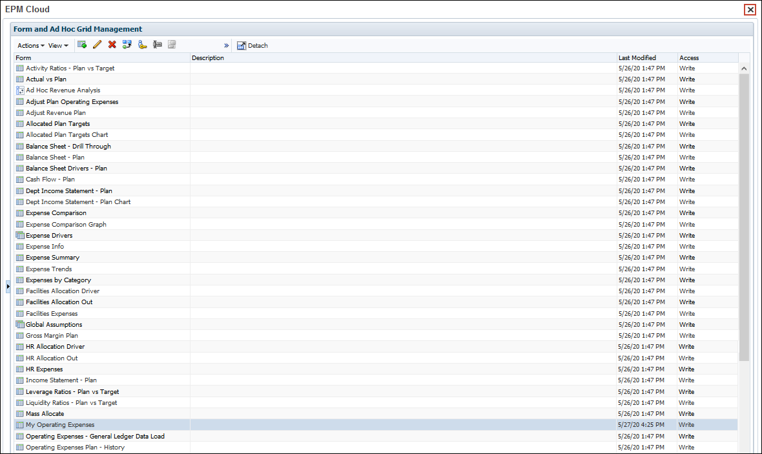Click the HR Expenses form icon

tap(20, 369)
